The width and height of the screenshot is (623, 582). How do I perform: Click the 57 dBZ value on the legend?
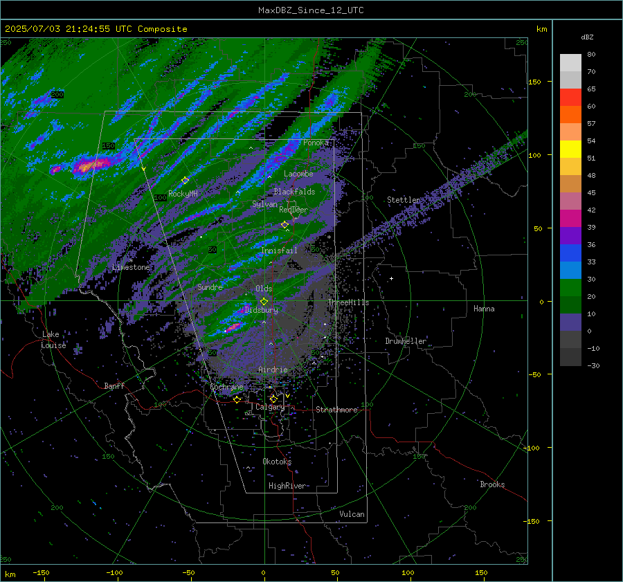591,124
